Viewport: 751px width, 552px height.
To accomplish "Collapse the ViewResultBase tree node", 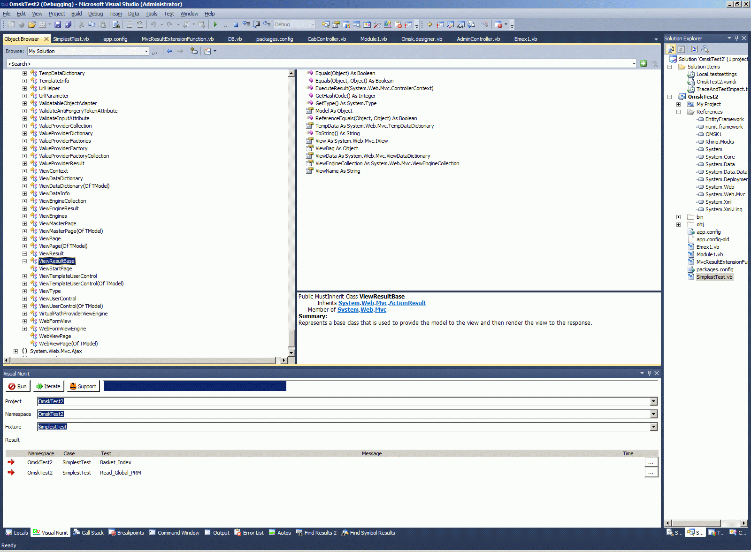I will click(25, 261).
